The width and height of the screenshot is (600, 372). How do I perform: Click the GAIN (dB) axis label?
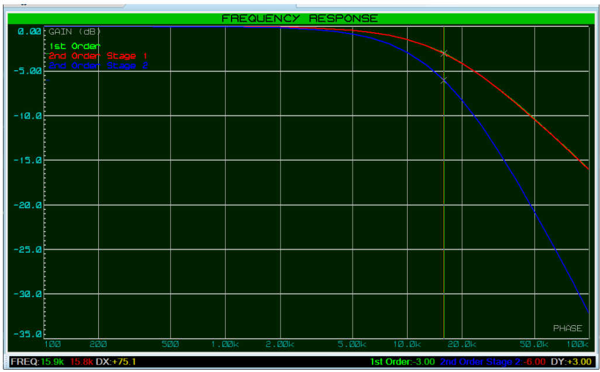(75, 31)
